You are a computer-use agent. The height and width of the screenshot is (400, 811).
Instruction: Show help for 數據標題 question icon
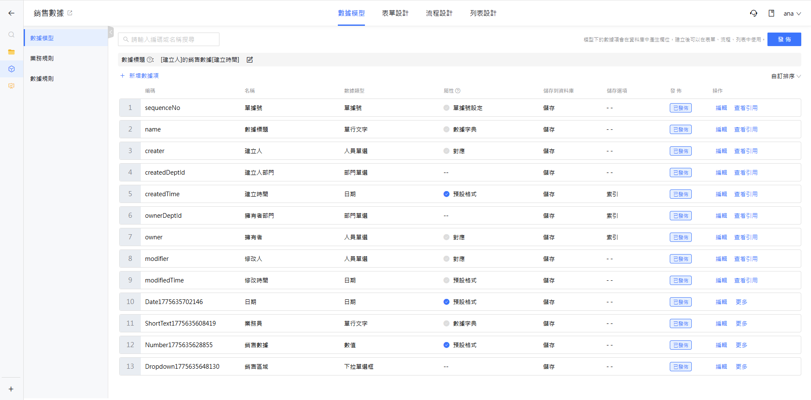(150, 60)
